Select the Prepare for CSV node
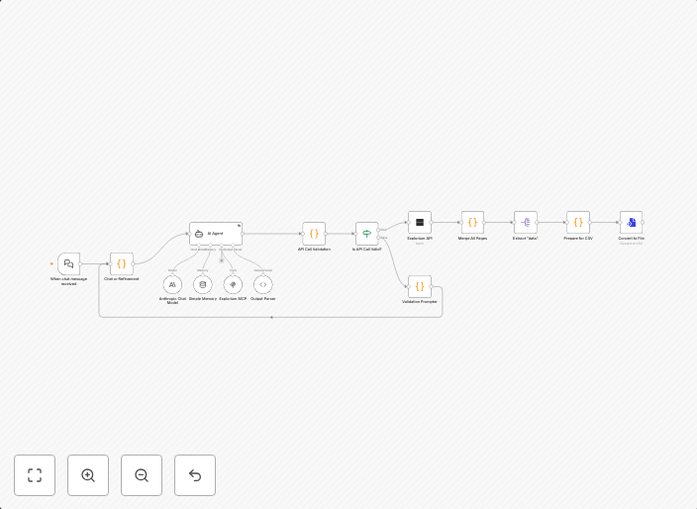Viewport: 697px width, 509px height. pos(578,222)
